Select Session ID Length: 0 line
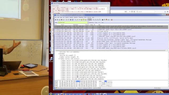This screenshot has width=169, height=95. tap(67, 55)
